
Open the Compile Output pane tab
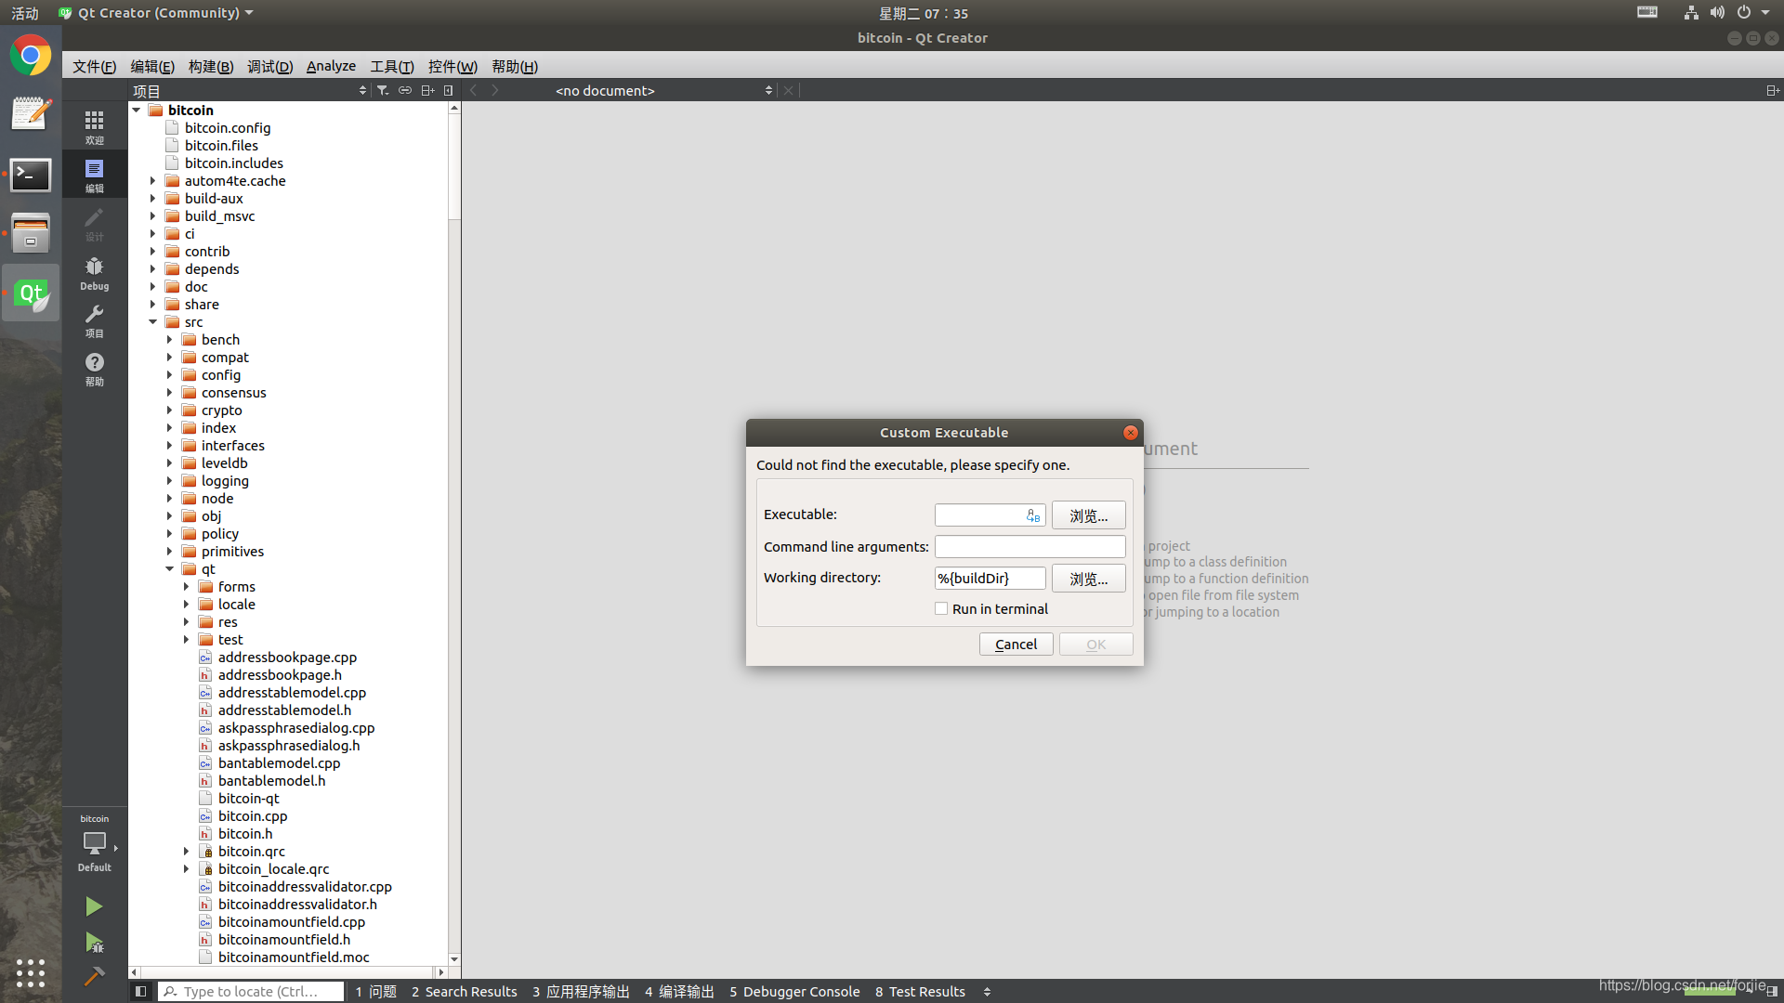679,991
